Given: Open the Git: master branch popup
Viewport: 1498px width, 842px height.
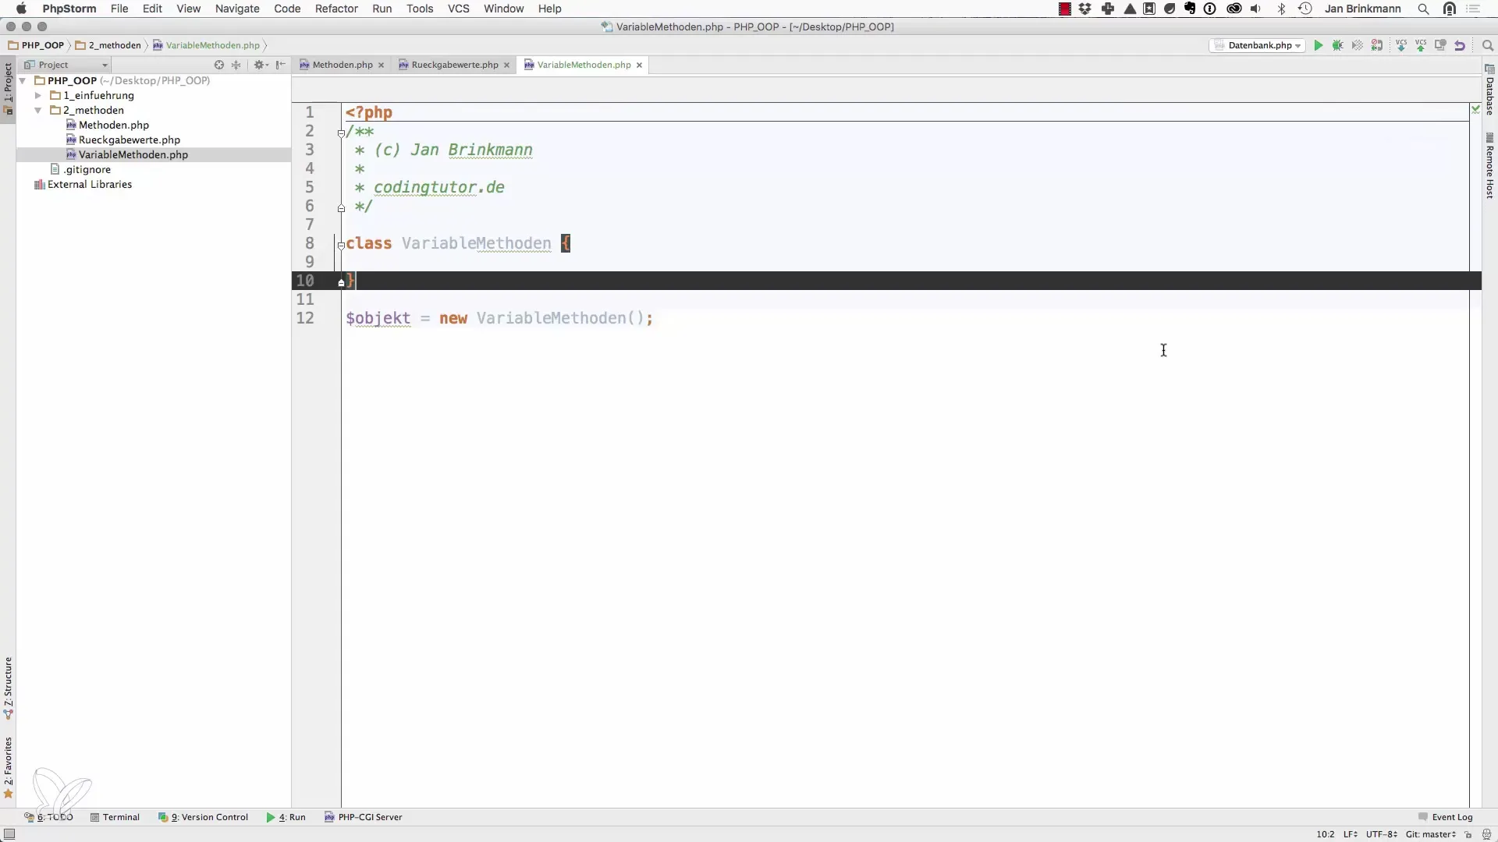Looking at the screenshot, I should point(1431,834).
